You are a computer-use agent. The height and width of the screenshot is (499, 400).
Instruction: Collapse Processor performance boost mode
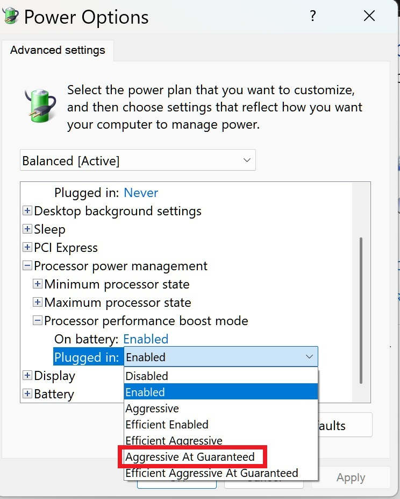(38, 320)
